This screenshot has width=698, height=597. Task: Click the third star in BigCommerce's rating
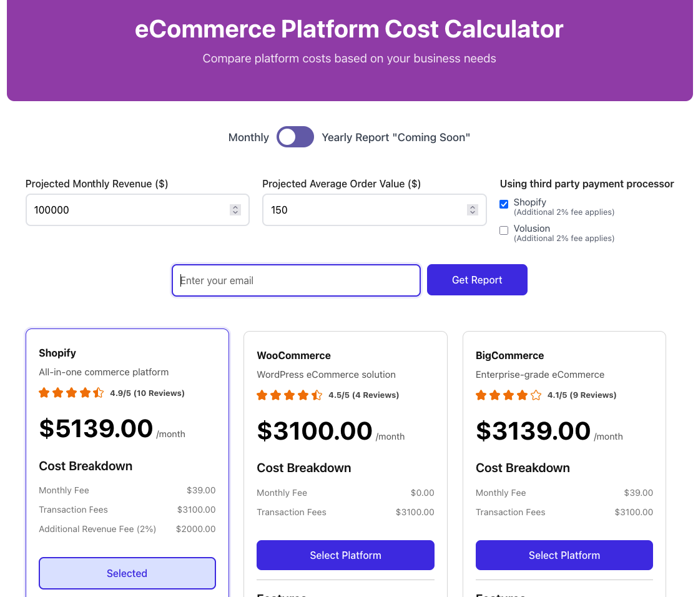pos(508,395)
